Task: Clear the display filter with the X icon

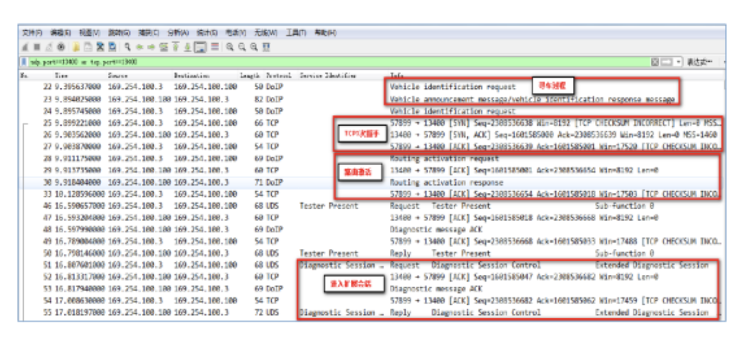Action: tap(655, 62)
